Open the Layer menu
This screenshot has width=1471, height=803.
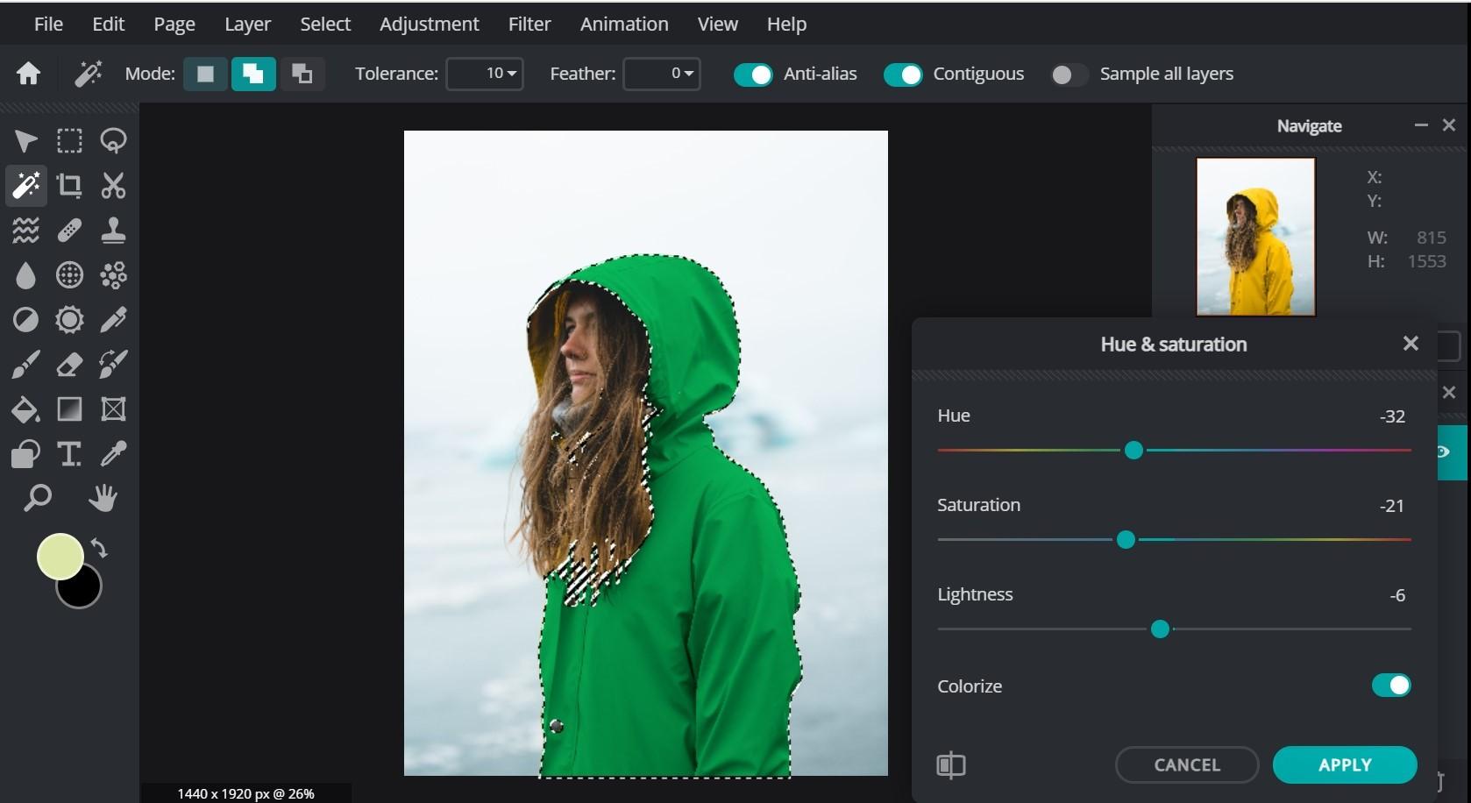(247, 24)
